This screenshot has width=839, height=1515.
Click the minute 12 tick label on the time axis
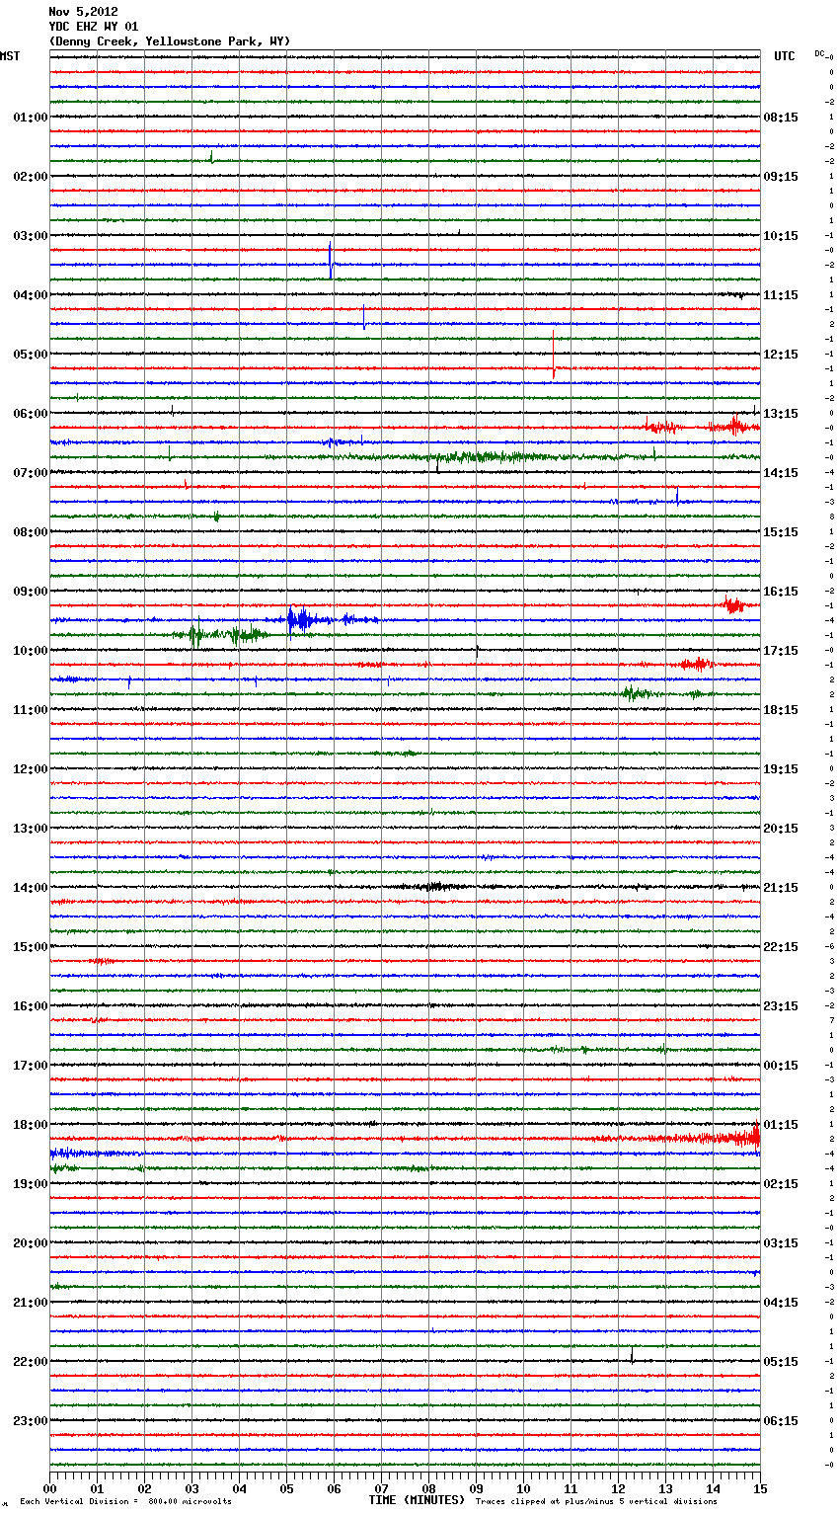coord(618,1488)
